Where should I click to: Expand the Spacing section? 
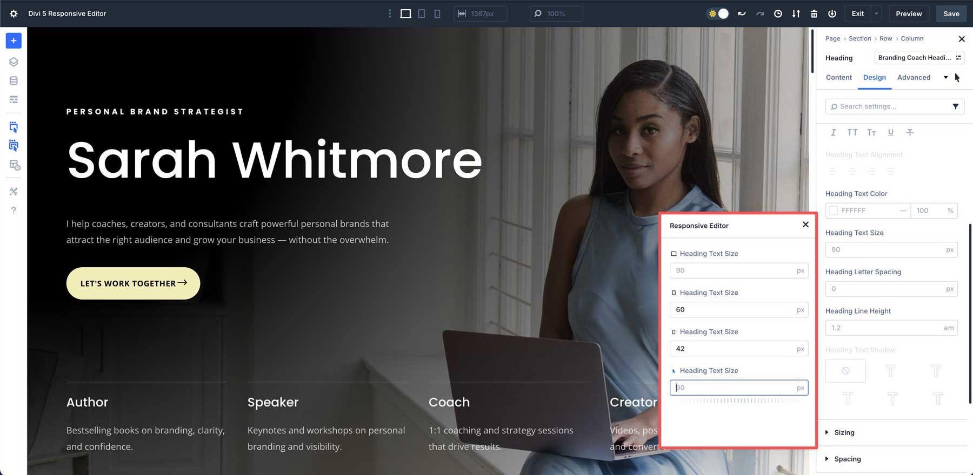tap(847, 459)
